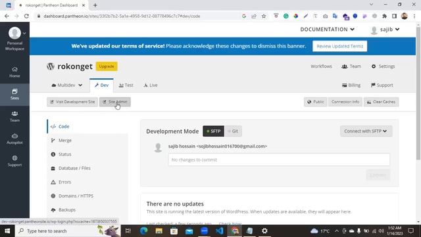Open the sajib user account dropdown
This screenshot has height=237, width=421.
[x=385, y=29]
